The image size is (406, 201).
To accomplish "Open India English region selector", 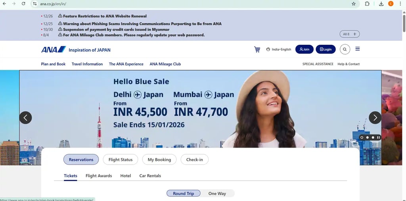I will click(279, 49).
